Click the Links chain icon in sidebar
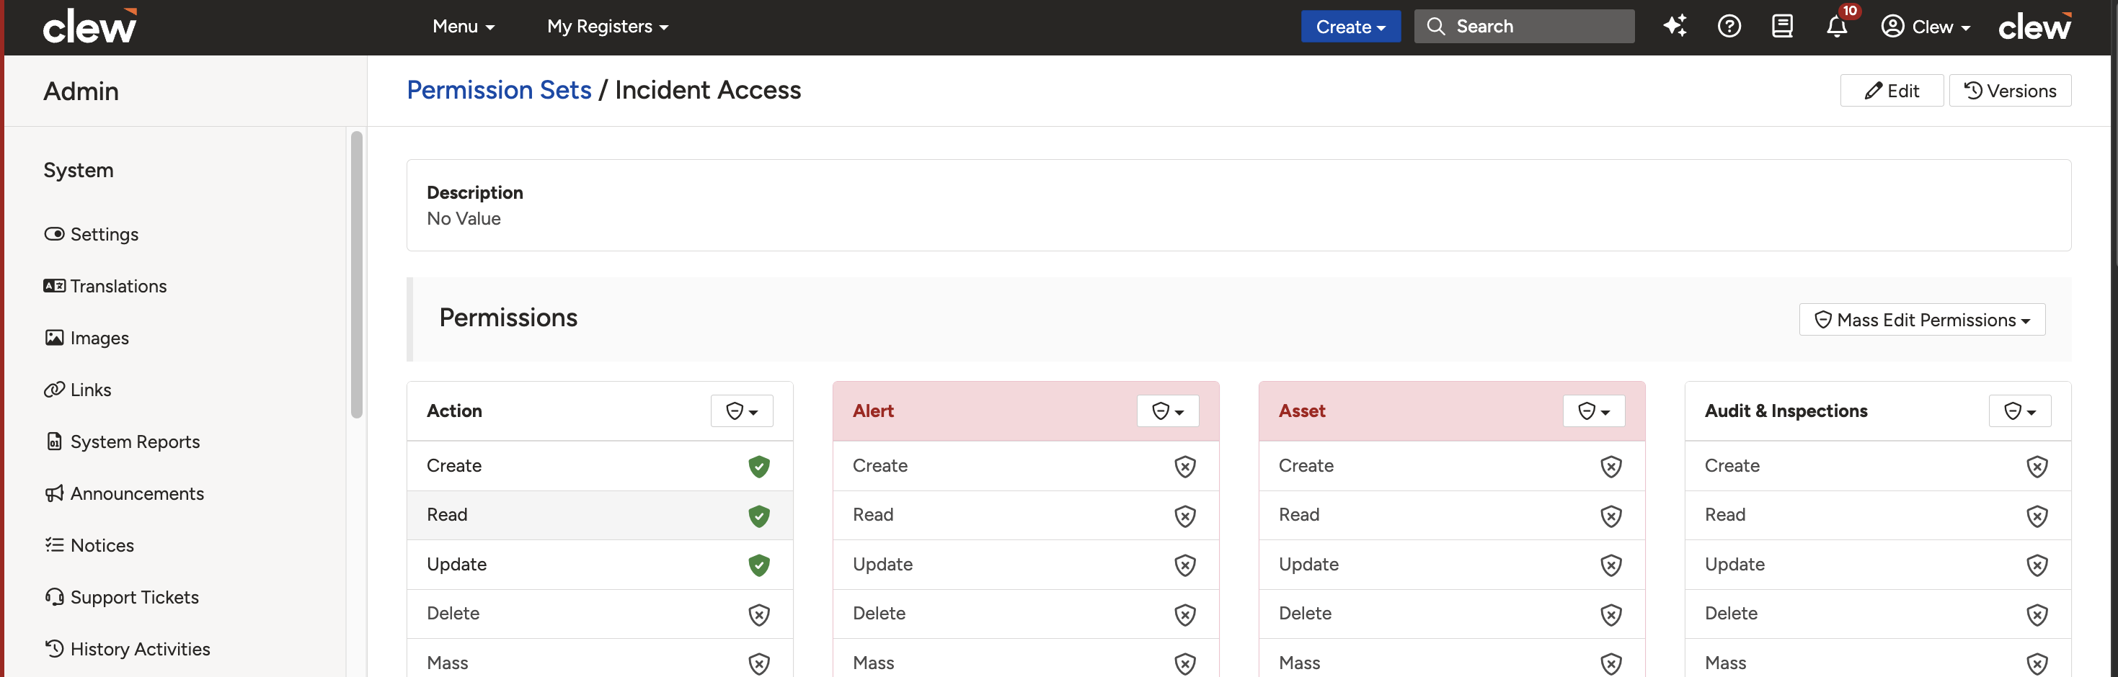The width and height of the screenshot is (2118, 677). [54, 390]
